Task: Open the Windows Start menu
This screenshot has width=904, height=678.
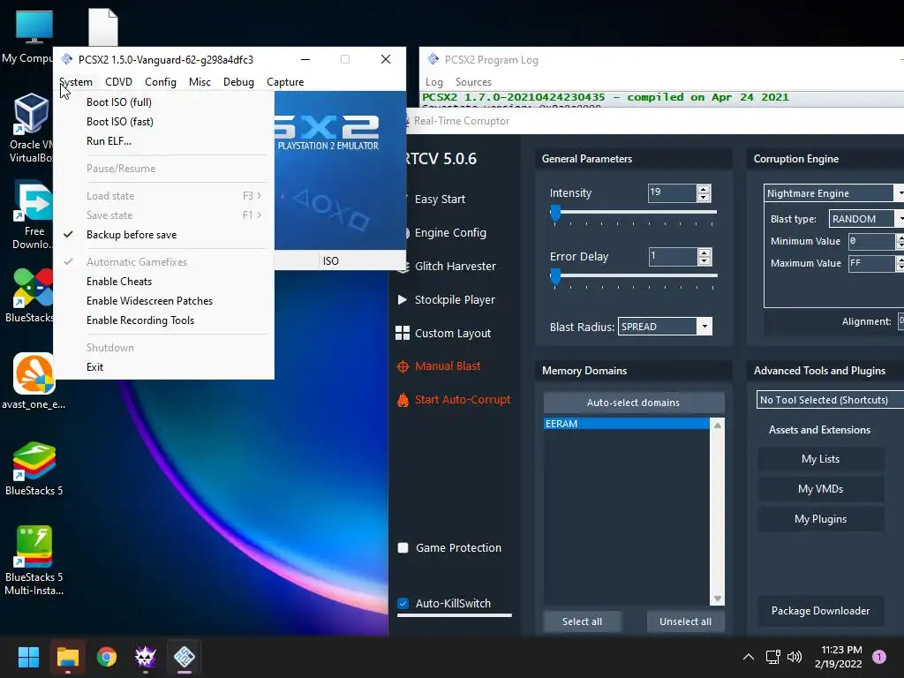Action: tap(28, 657)
